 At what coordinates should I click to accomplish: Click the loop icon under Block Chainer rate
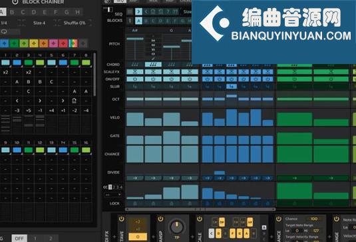coord(4,31)
